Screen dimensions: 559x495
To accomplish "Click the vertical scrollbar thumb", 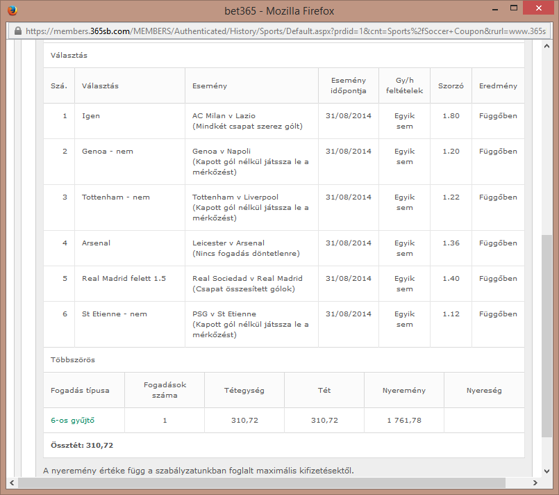I will click(x=547, y=336).
